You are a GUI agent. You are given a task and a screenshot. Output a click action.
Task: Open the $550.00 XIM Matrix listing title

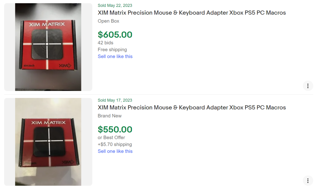coord(192,107)
